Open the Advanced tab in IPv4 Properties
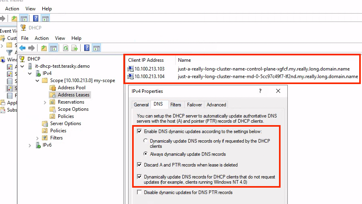Screen dimensions: 362x204 [216, 105]
